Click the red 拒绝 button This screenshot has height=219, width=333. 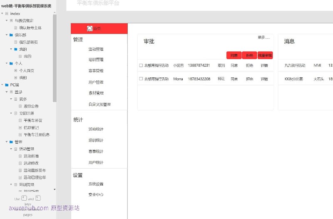249,55
